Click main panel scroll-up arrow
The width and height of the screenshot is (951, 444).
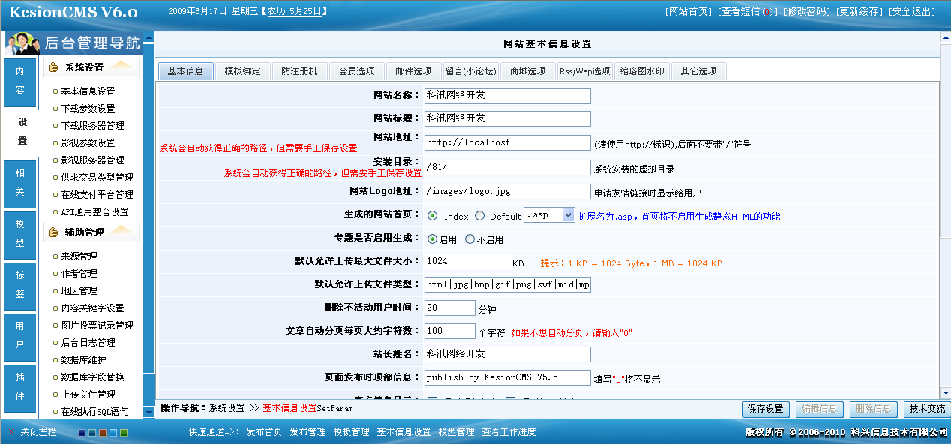(944, 37)
